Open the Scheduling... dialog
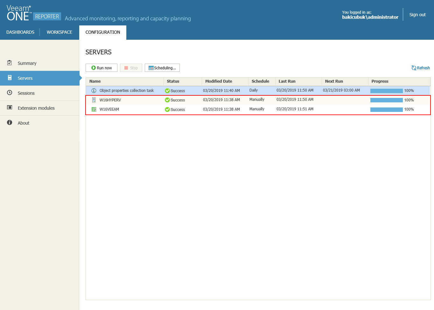Image resolution: width=434 pixels, height=310 pixels. 162,68
